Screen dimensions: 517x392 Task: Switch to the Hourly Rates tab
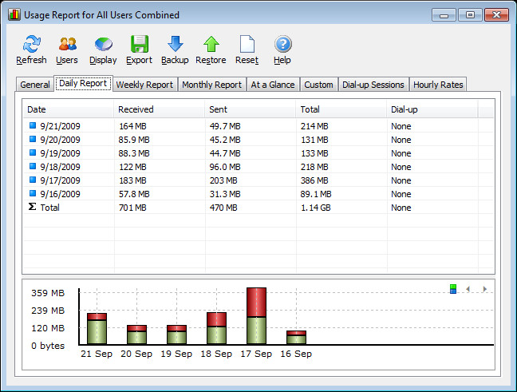(438, 85)
